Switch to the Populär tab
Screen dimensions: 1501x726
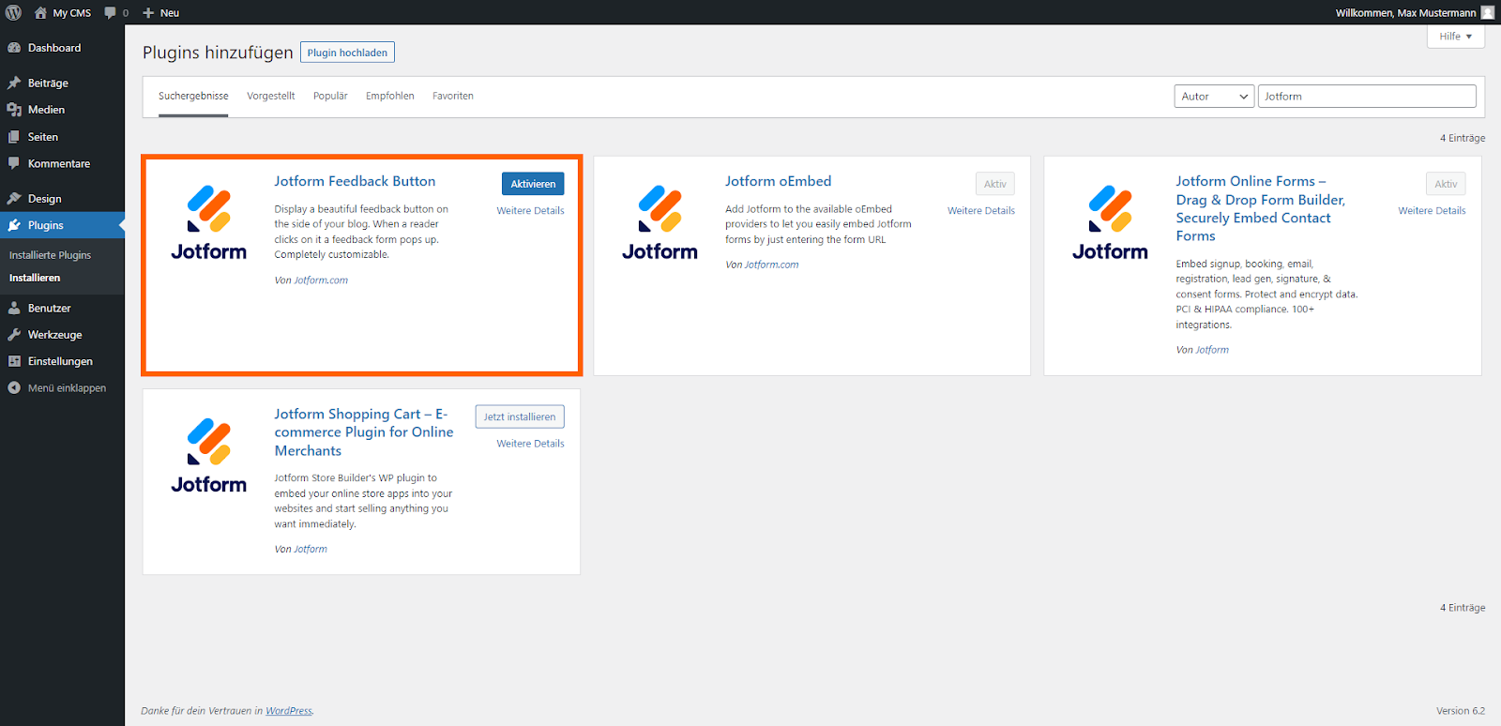point(330,96)
